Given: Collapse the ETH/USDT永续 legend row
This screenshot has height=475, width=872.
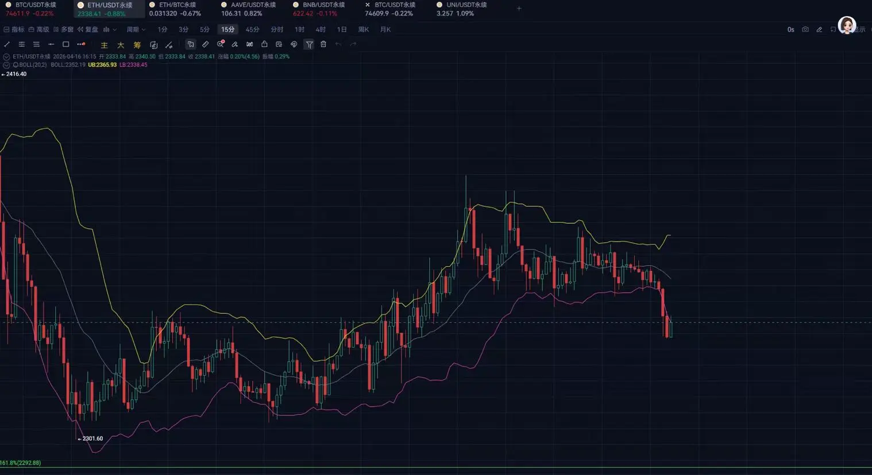Looking at the screenshot, I should (7, 57).
